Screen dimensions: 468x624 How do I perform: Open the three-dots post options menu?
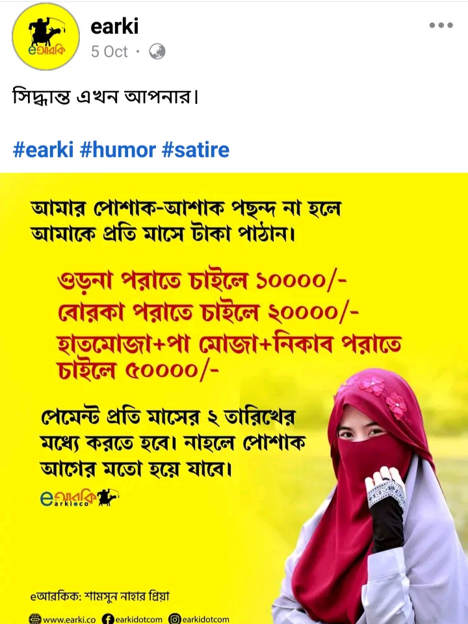pyautogui.click(x=441, y=25)
